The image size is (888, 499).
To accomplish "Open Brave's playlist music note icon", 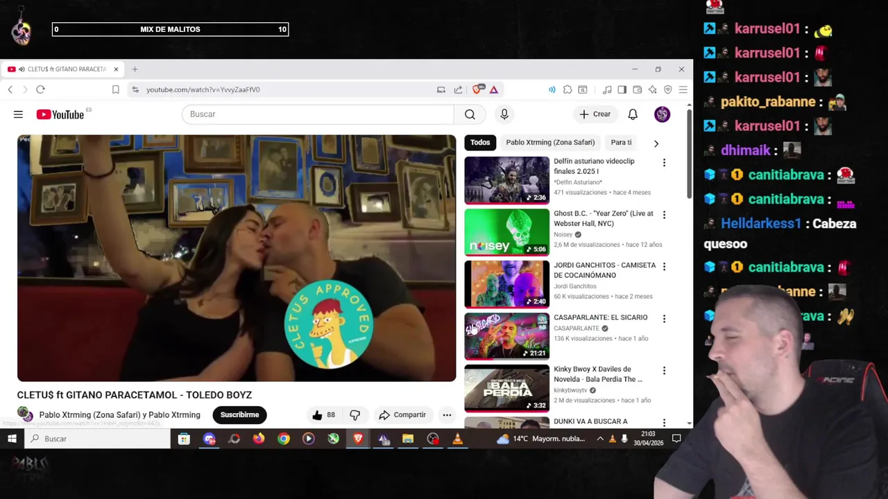I will tap(607, 89).
